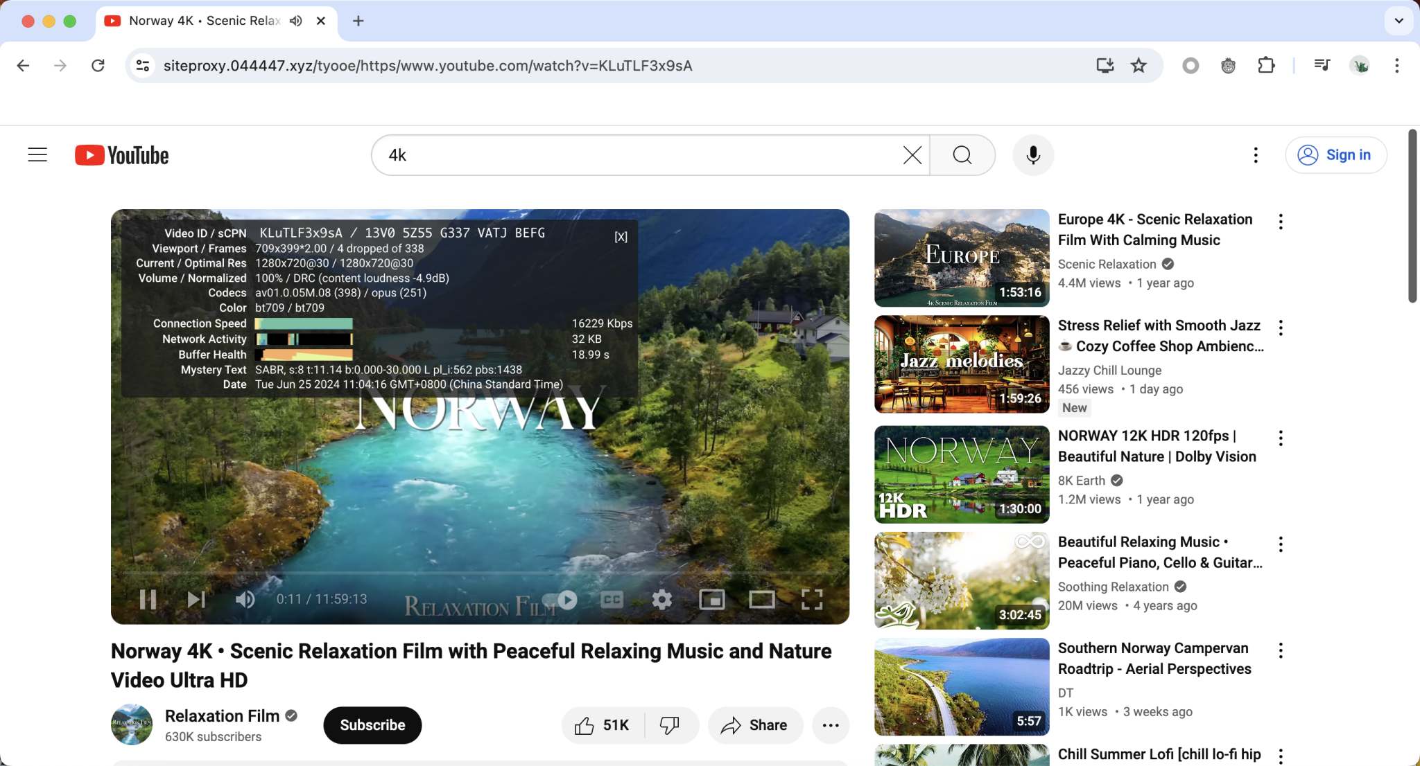Click the YouTube logo to go home

click(121, 154)
